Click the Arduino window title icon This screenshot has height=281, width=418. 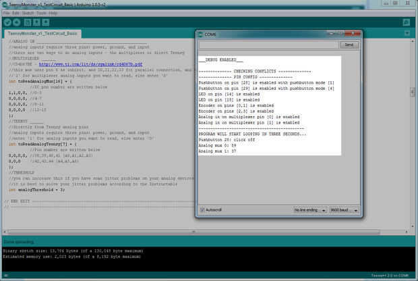click(5, 5)
